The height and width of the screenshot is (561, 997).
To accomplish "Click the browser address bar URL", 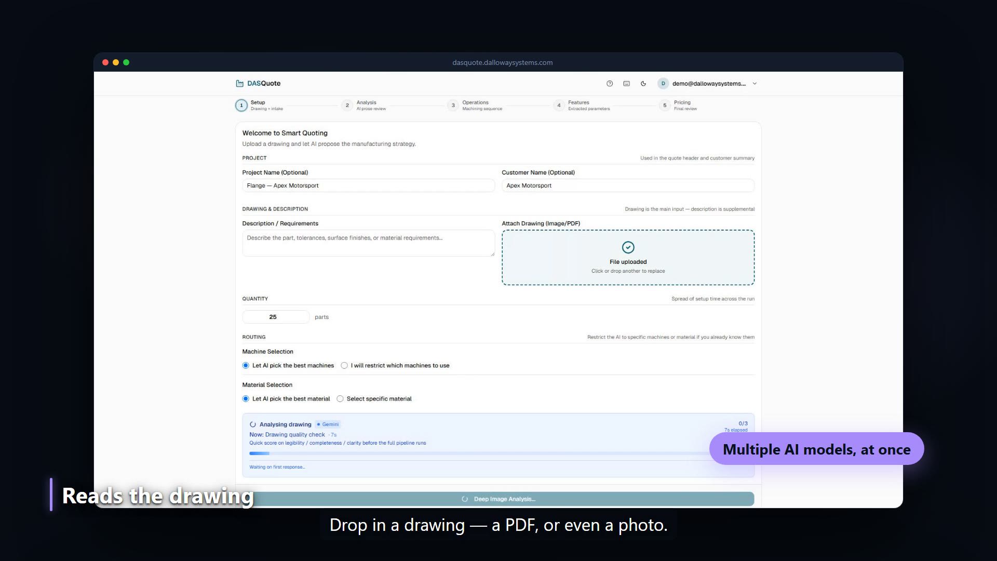I will coord(502,62).
